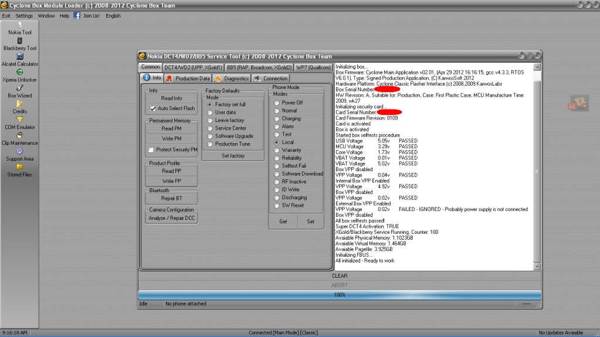The height and width of the screenshot is (337, 600).
Task: Click the Info tab blue icon
Action: point(147,77)
